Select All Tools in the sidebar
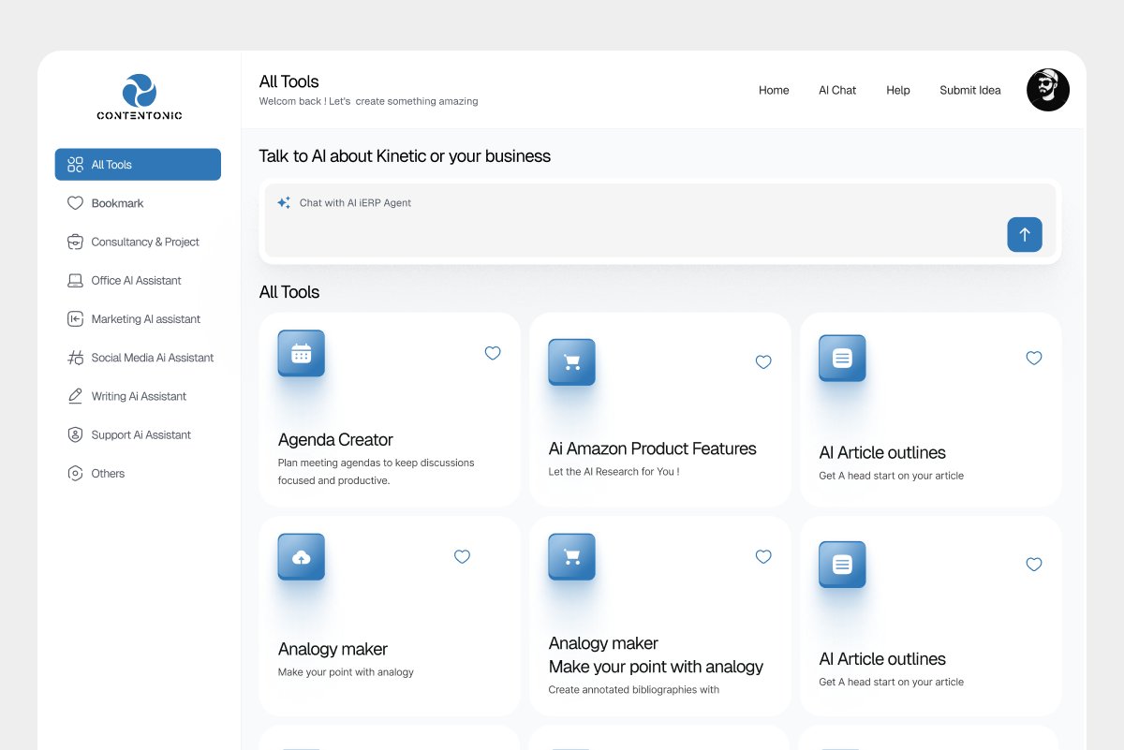This screenshot has height=750, width=1124. [138, 165]
